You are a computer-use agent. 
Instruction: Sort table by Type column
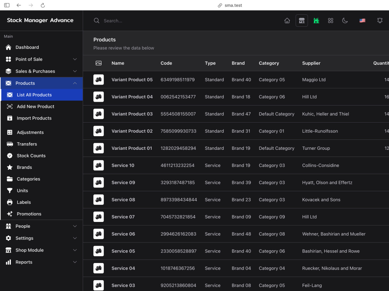210,63
